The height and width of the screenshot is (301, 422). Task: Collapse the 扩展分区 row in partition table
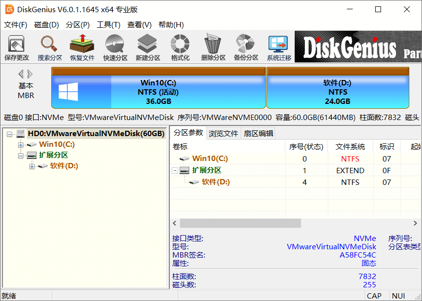[175, 170]
